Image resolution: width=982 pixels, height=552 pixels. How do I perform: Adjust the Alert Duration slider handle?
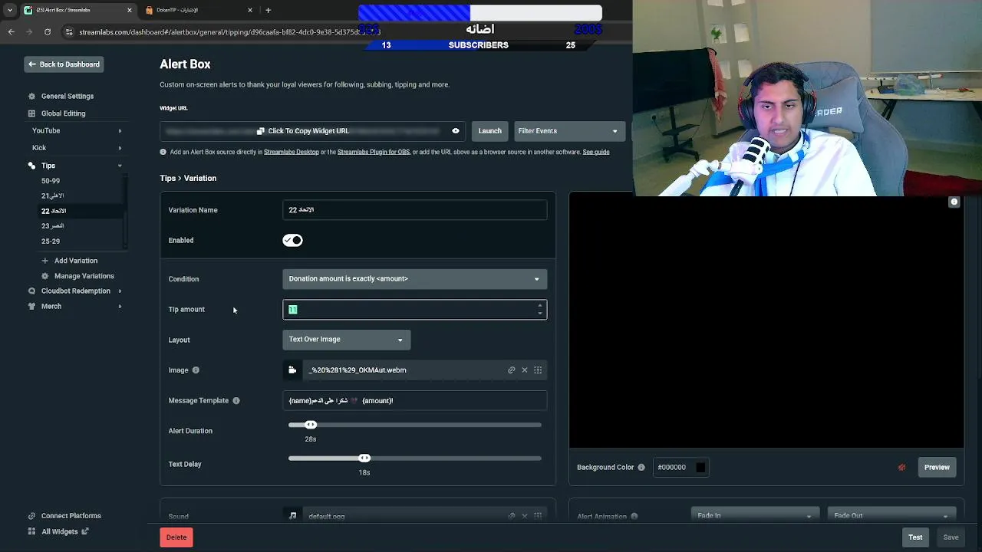coord(311,425)
